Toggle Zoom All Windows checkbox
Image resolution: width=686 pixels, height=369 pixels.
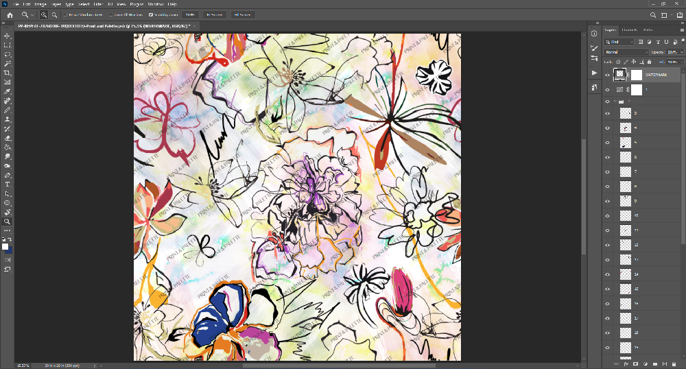111,15
